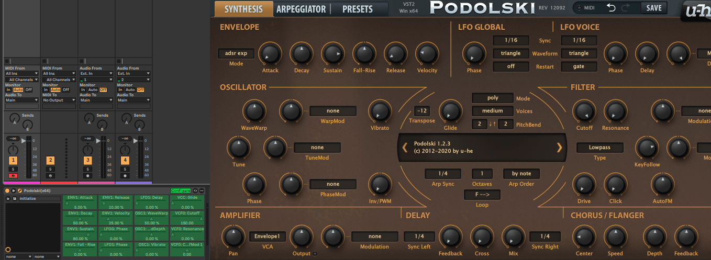Click the hot-swap preset folder icon
The width and height of the screenshot is (711, 260).
pos(8,198)
